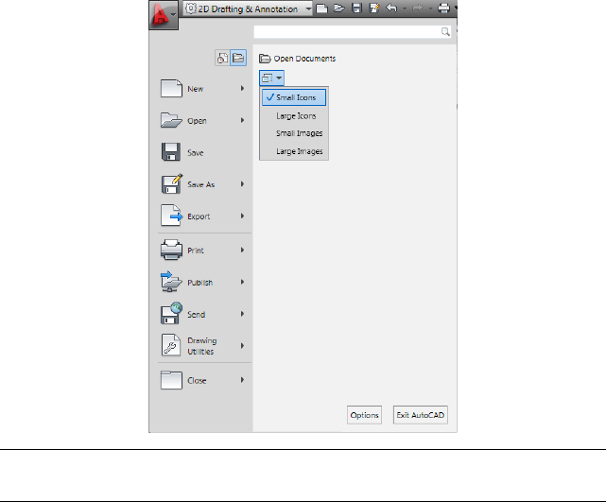Screen dimensions: 606x502
Task: Select Large Icons display option
Action: tap(294, 116)
